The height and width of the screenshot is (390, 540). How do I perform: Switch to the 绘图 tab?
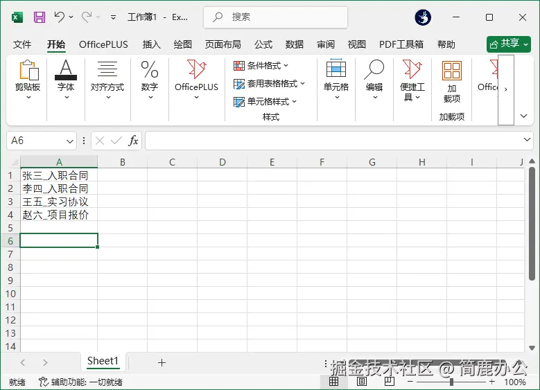click(x=183, y=44)
